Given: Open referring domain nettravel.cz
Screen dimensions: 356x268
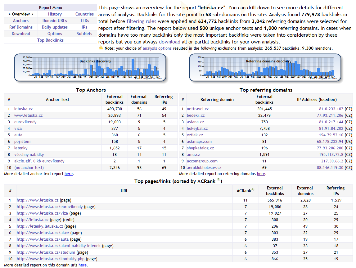Looking at the screenshot, I should pos(198,109).
